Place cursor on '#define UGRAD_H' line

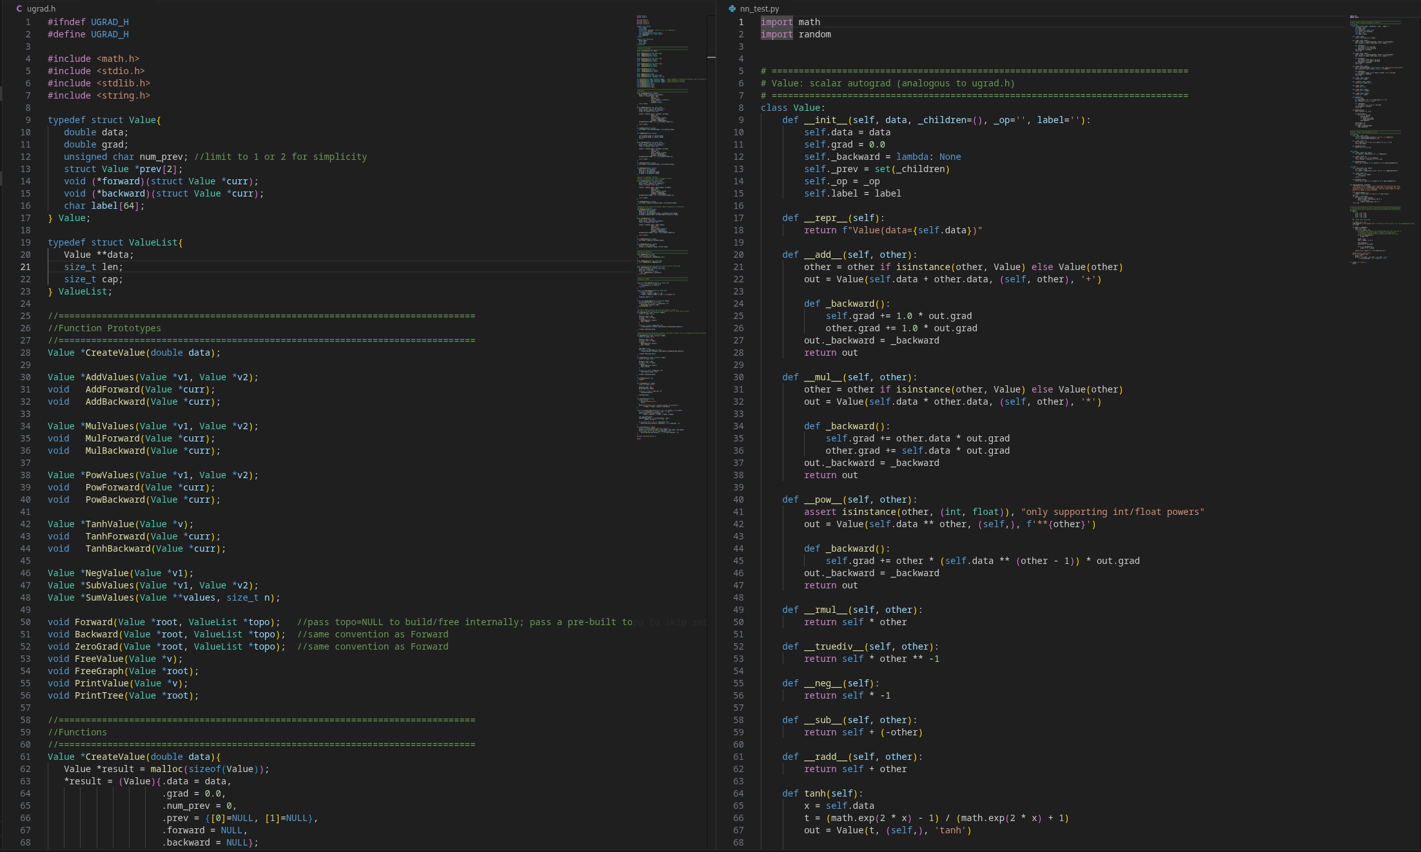(88, 34)
